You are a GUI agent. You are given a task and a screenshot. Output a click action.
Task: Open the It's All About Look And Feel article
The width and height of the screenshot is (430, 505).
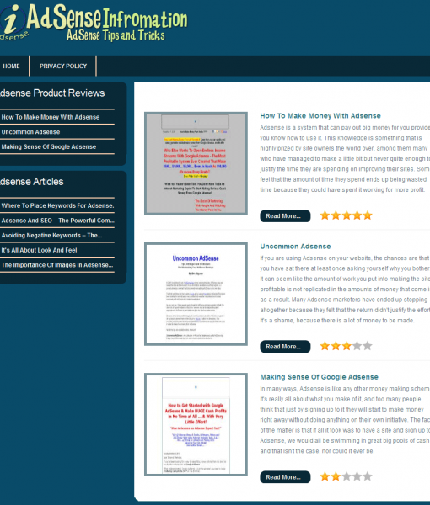39,250
